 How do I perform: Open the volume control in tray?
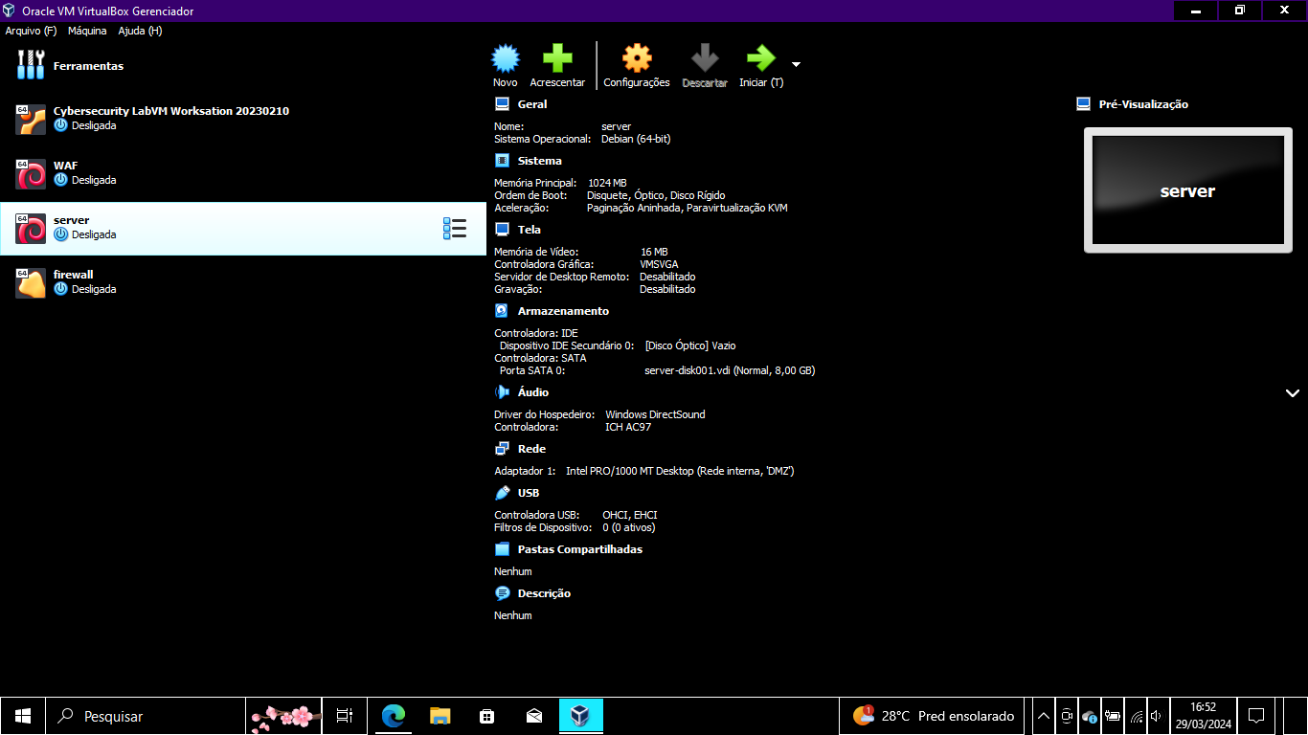[1157, 716]
